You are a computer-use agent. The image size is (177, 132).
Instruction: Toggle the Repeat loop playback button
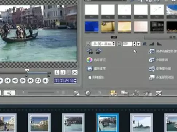pos(38,81)
